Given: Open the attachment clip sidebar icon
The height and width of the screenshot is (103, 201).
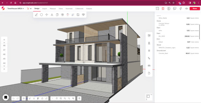Looking at the screenshot, I should tap(149, 58).
